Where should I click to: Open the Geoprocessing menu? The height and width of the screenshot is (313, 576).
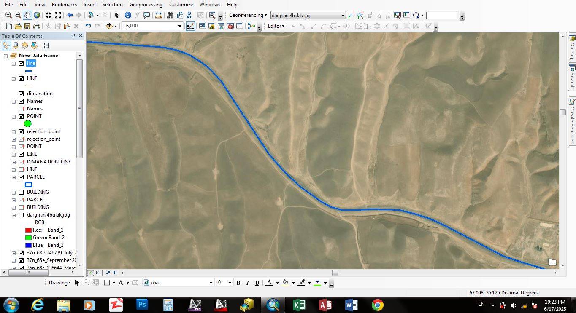(146, 5)
